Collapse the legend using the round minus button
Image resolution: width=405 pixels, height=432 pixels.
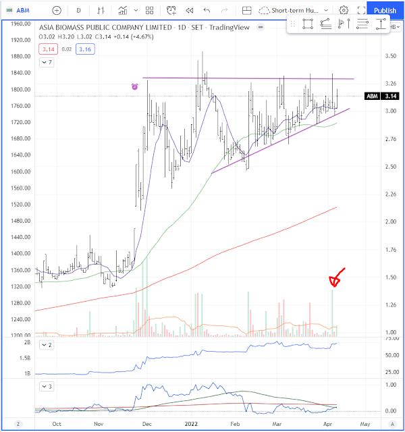[x=261, y=27]
